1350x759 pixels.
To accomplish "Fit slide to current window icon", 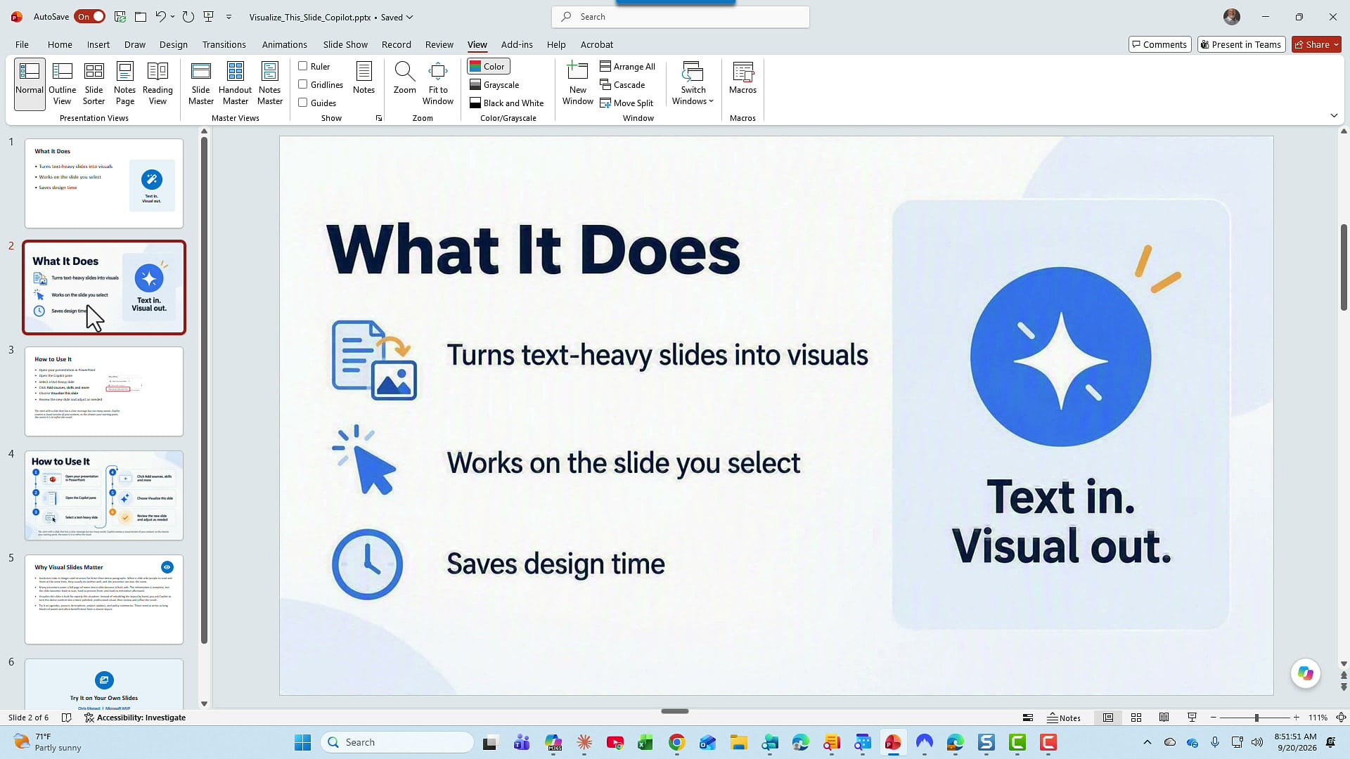I will 1341,718.
